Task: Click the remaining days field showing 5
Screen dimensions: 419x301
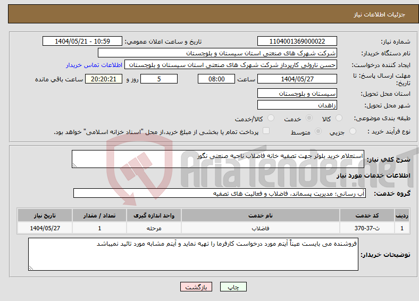Action: click(159, 79)
